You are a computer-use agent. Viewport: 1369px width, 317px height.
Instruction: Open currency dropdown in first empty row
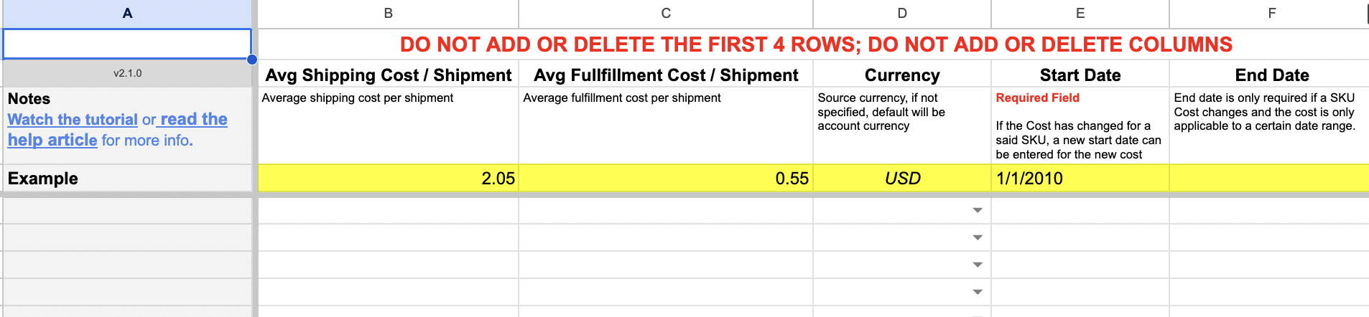point(977,211)
